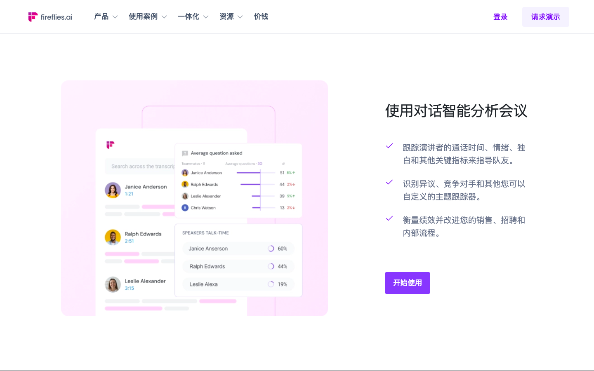Expand the 产品 dropdown menu
594x371 pixels.
106,17
